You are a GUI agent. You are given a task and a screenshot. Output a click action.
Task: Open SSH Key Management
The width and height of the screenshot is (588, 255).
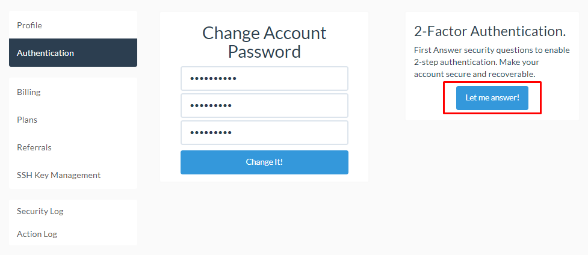coord(58,175)
